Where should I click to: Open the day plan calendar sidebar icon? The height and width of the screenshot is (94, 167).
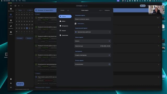(x=11, y=15)
